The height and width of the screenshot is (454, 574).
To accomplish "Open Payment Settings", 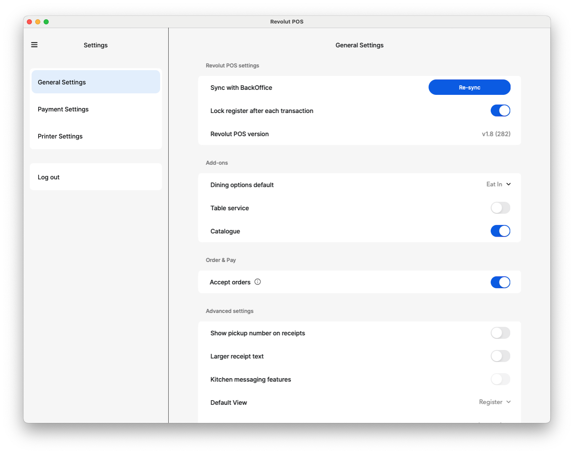I will point(96,109).
